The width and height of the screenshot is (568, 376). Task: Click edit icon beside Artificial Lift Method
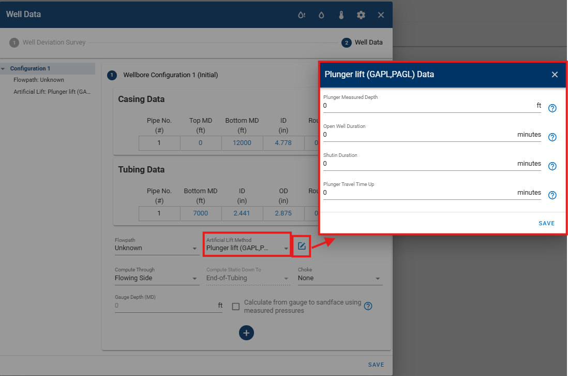click(302, 246)
